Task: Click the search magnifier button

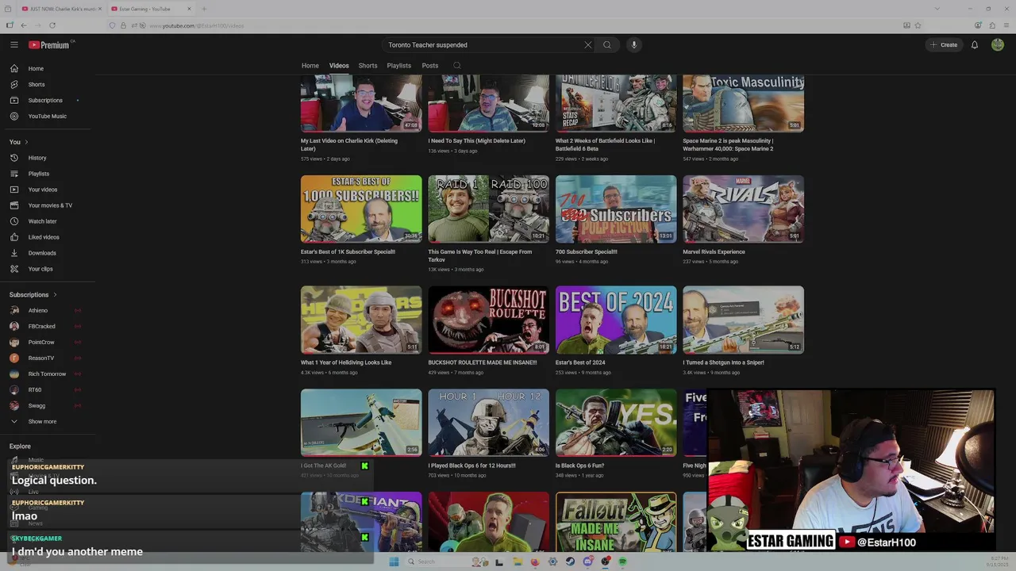Action: pyautogui.click(x=607, y=44)
